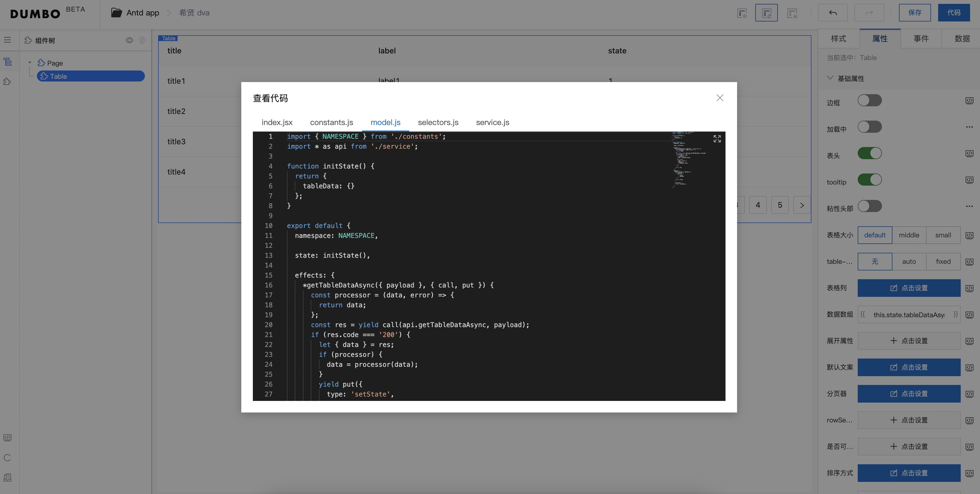Go to next table pagination page
The height and width of the screenshot is (494, 980).
[802, 205]
